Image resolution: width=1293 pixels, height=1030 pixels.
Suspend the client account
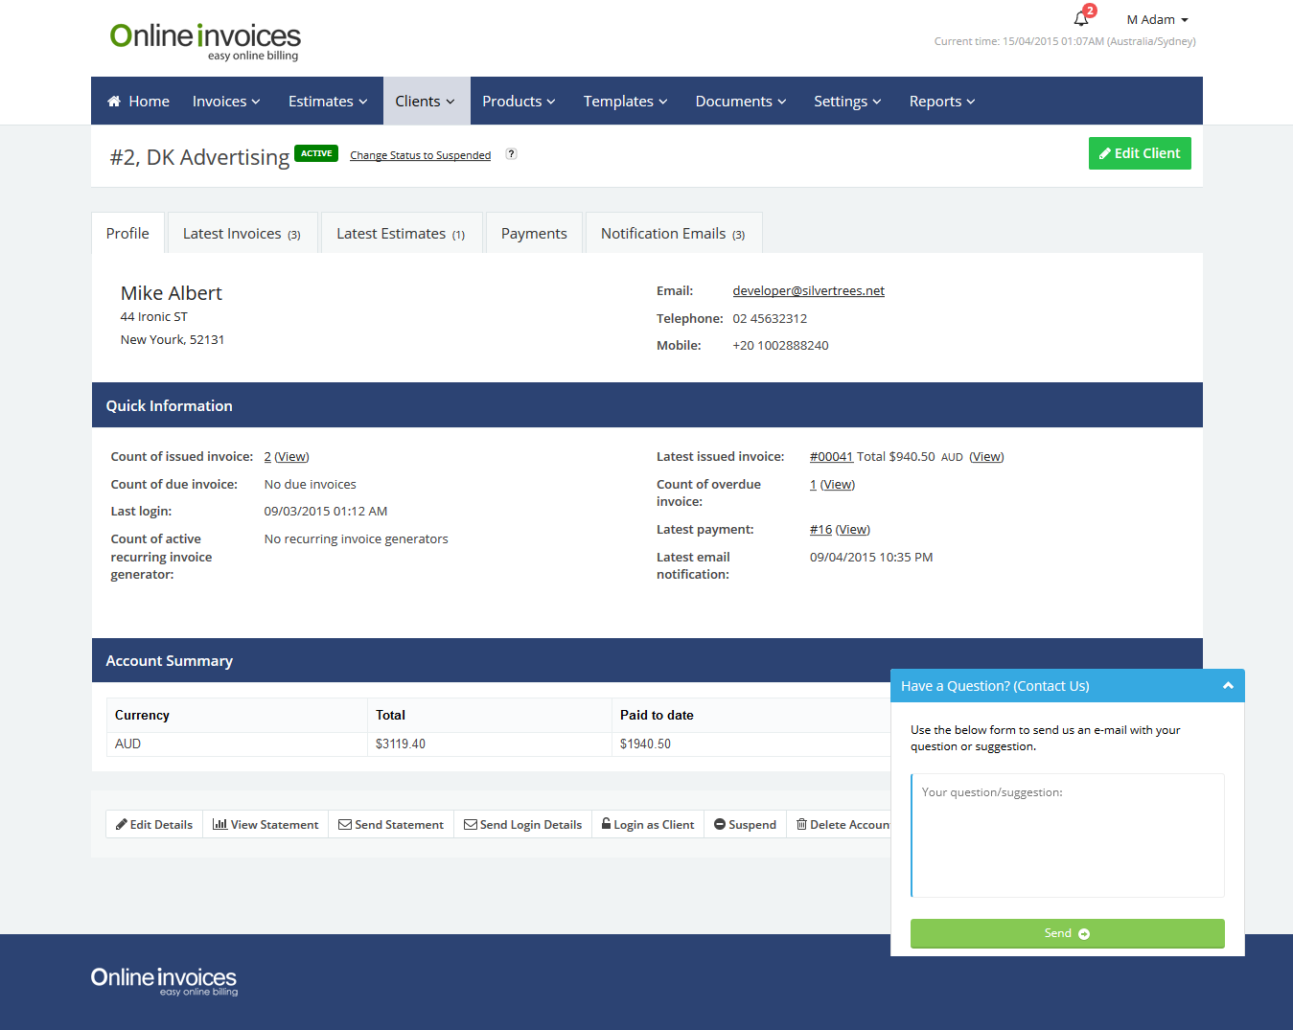point(745,825)
